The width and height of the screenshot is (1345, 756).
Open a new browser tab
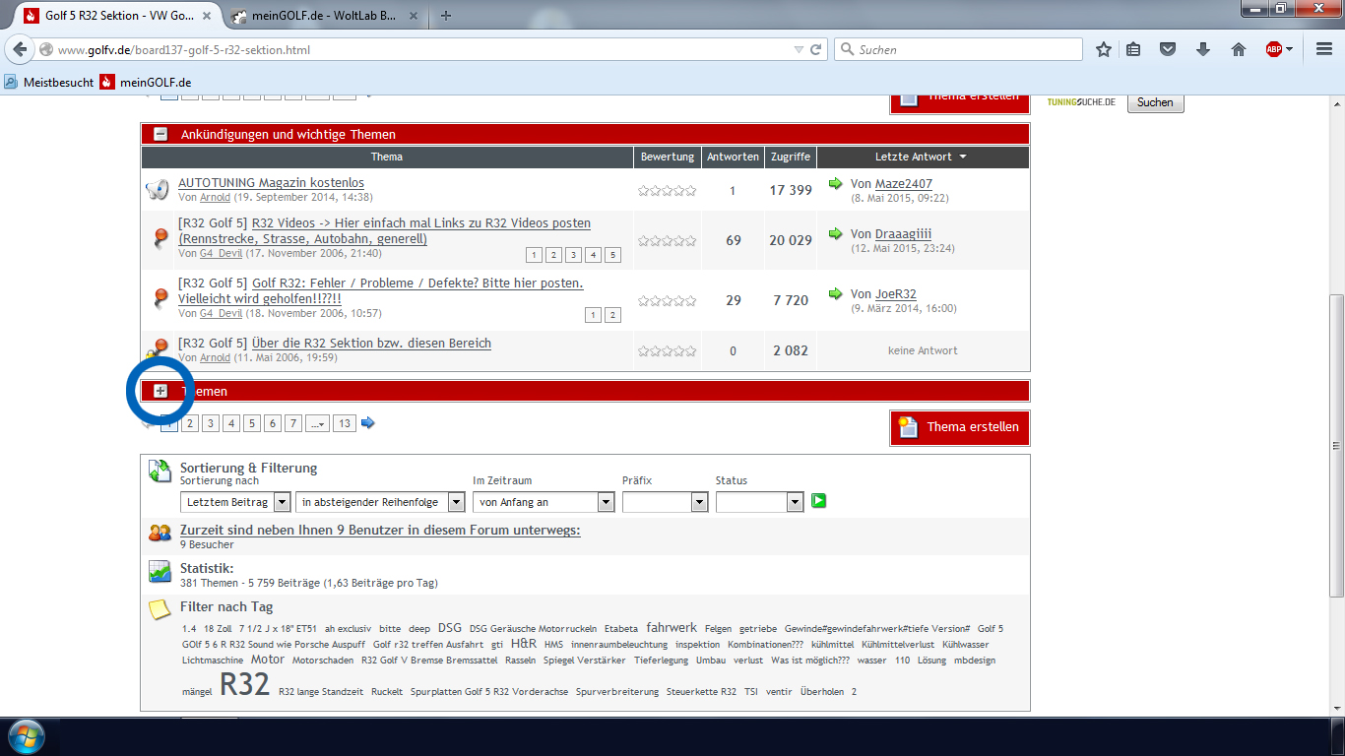click(446, 16)
